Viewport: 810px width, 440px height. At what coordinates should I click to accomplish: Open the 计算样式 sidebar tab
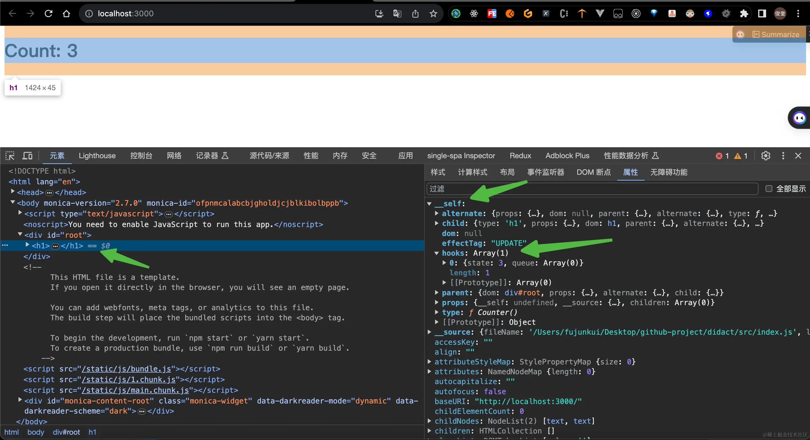(x=472, y=172)
